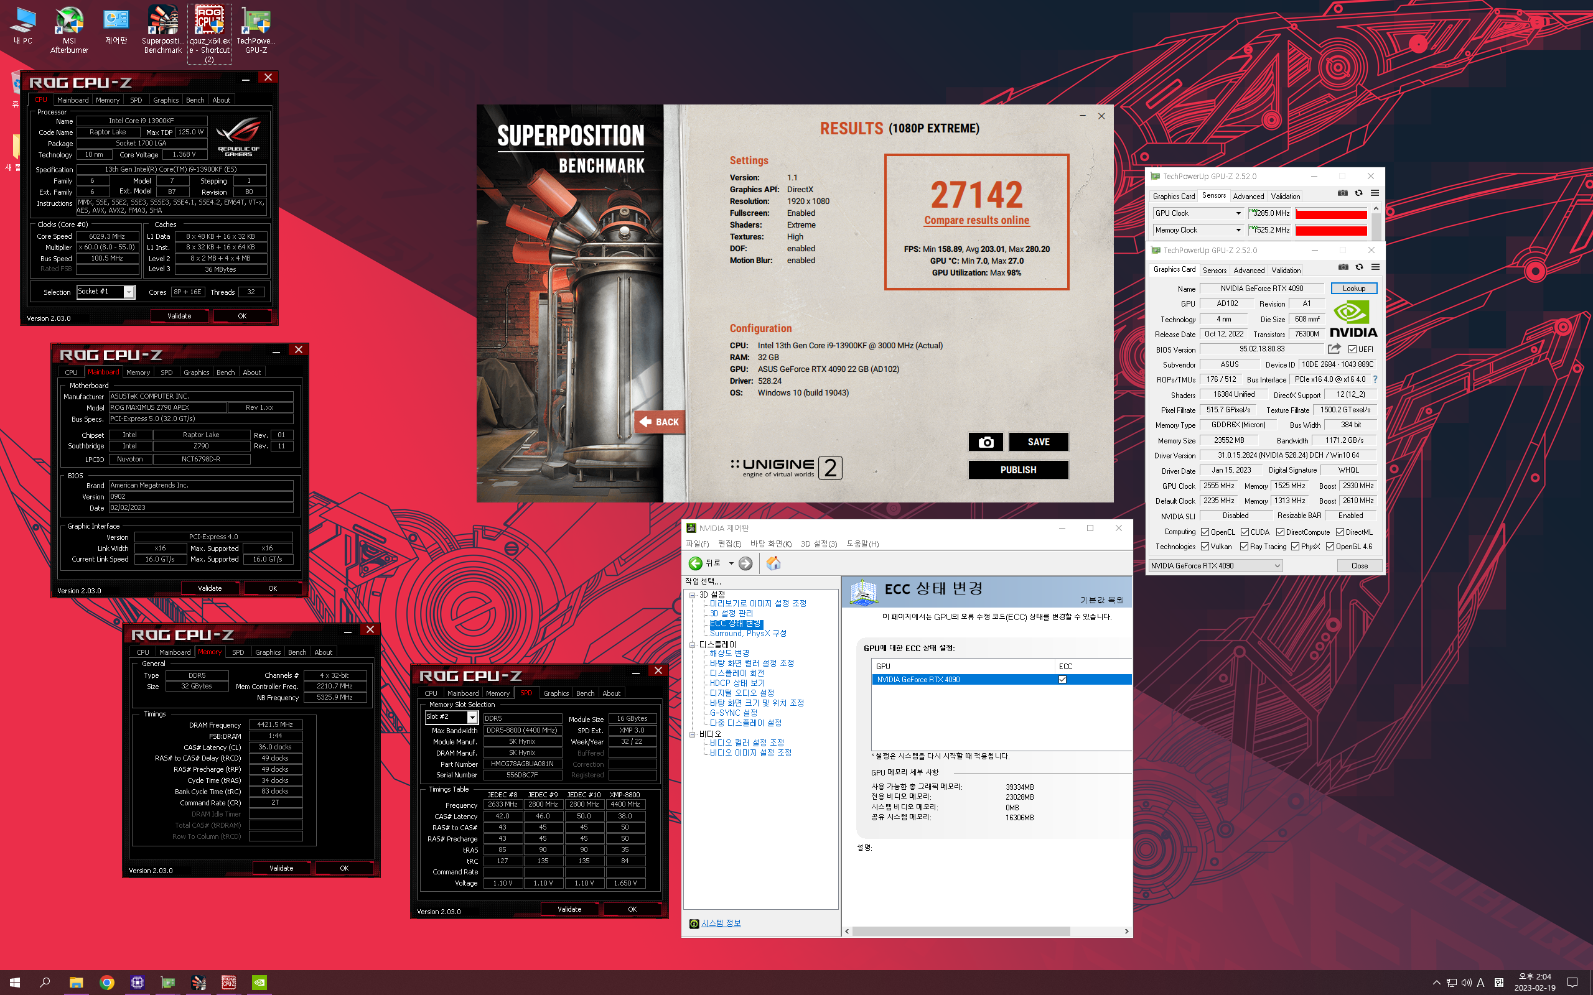Open File Explorer from the taskbar
1593x995 pixels.
pyautogui.click(x=76, y=983)
